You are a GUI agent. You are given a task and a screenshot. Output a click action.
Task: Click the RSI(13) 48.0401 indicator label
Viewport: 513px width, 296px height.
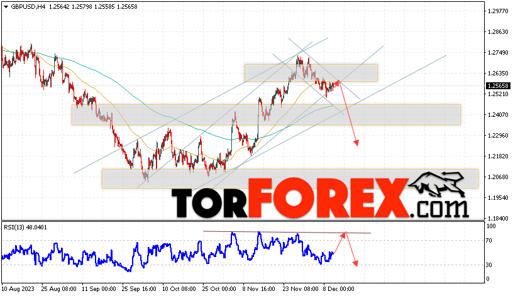[x=26, y=227]
